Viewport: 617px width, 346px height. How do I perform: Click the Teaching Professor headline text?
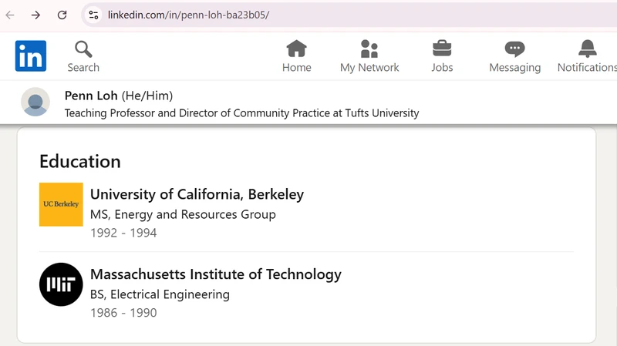tap(241, 113)
